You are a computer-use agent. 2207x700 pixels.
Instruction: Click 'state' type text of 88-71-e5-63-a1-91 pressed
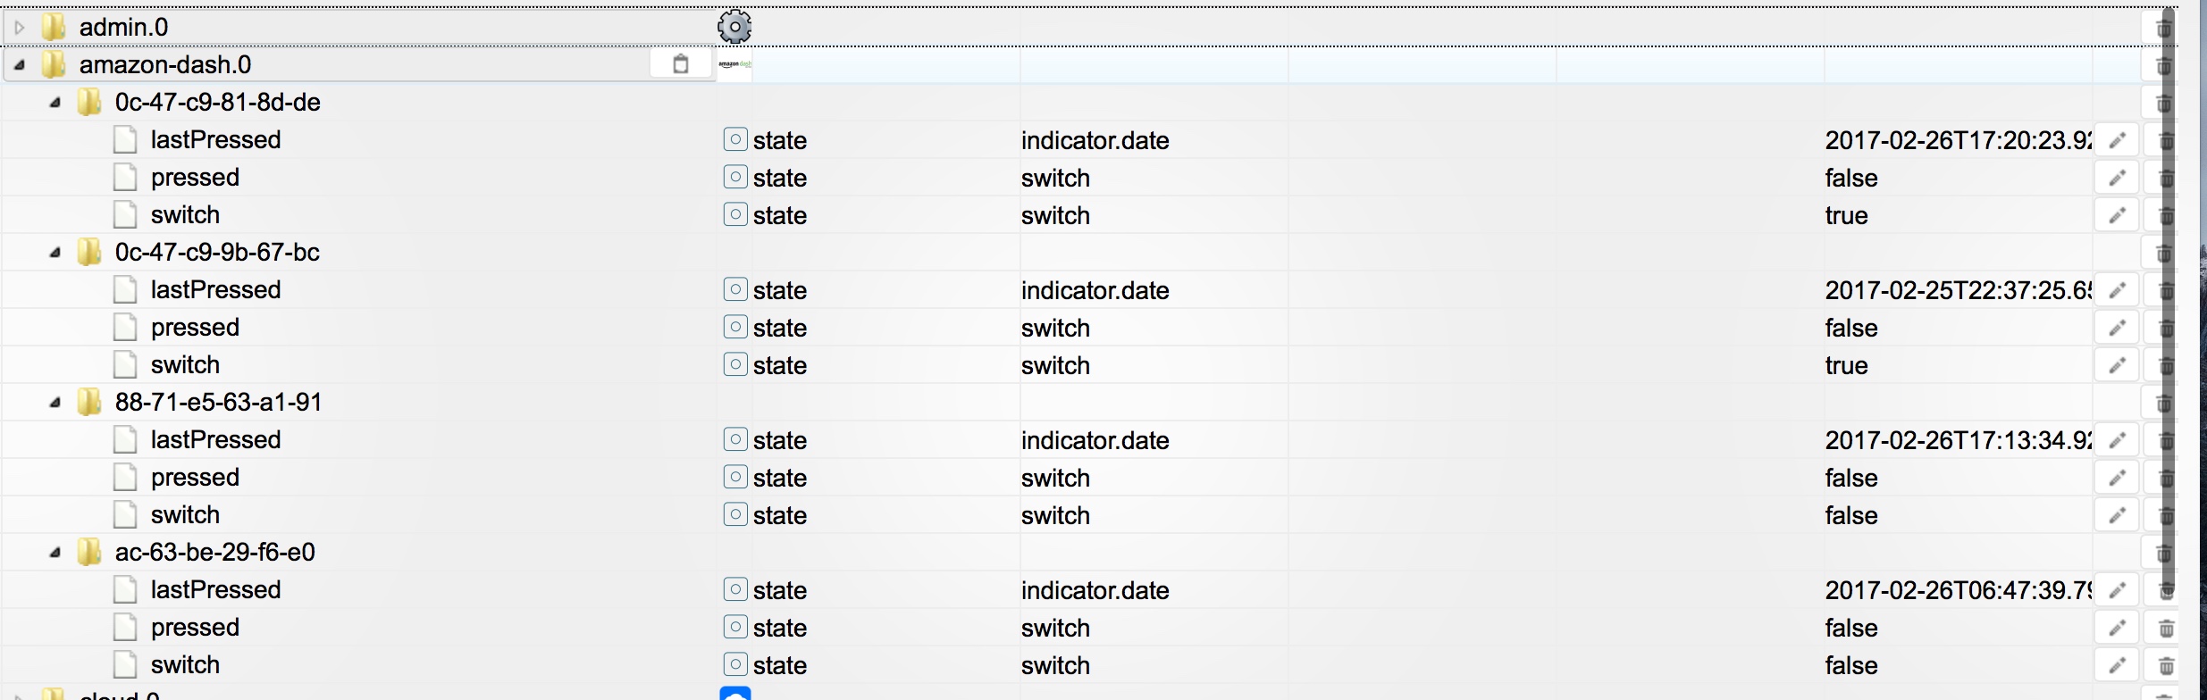[780, 478]
